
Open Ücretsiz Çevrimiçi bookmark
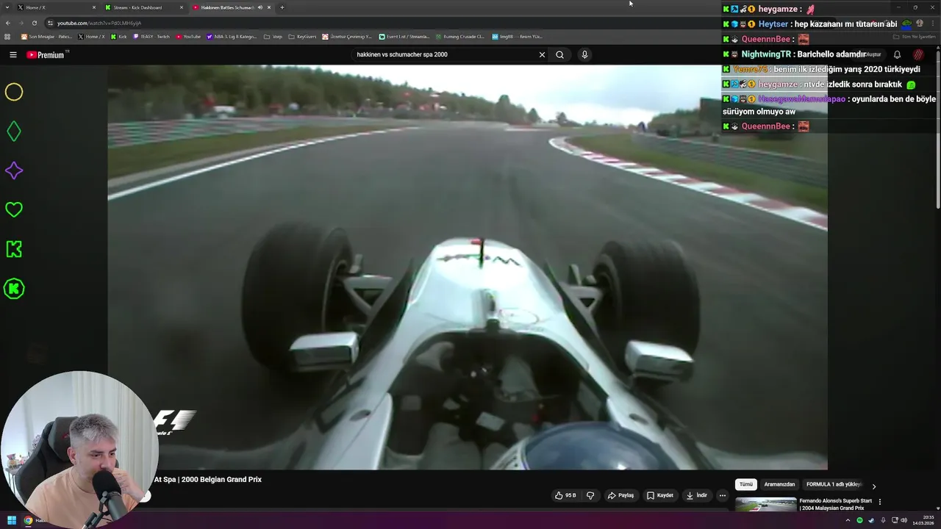[x=347, y=36]
